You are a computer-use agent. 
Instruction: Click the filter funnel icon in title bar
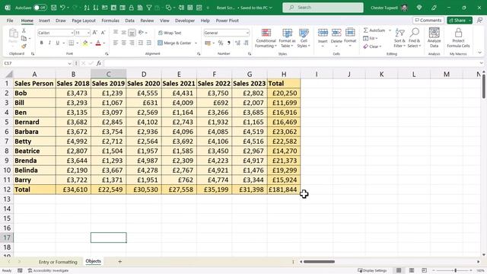pyautogui.click(x=149, y=8)
